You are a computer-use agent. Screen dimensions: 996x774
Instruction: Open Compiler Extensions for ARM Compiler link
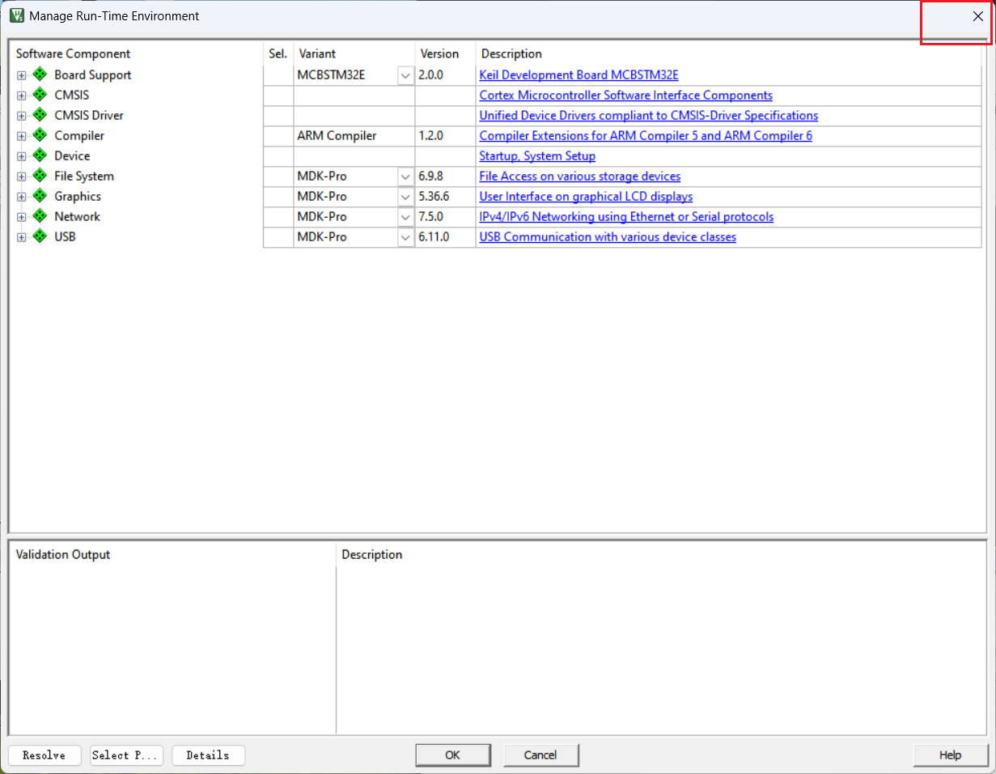[646, 136]
